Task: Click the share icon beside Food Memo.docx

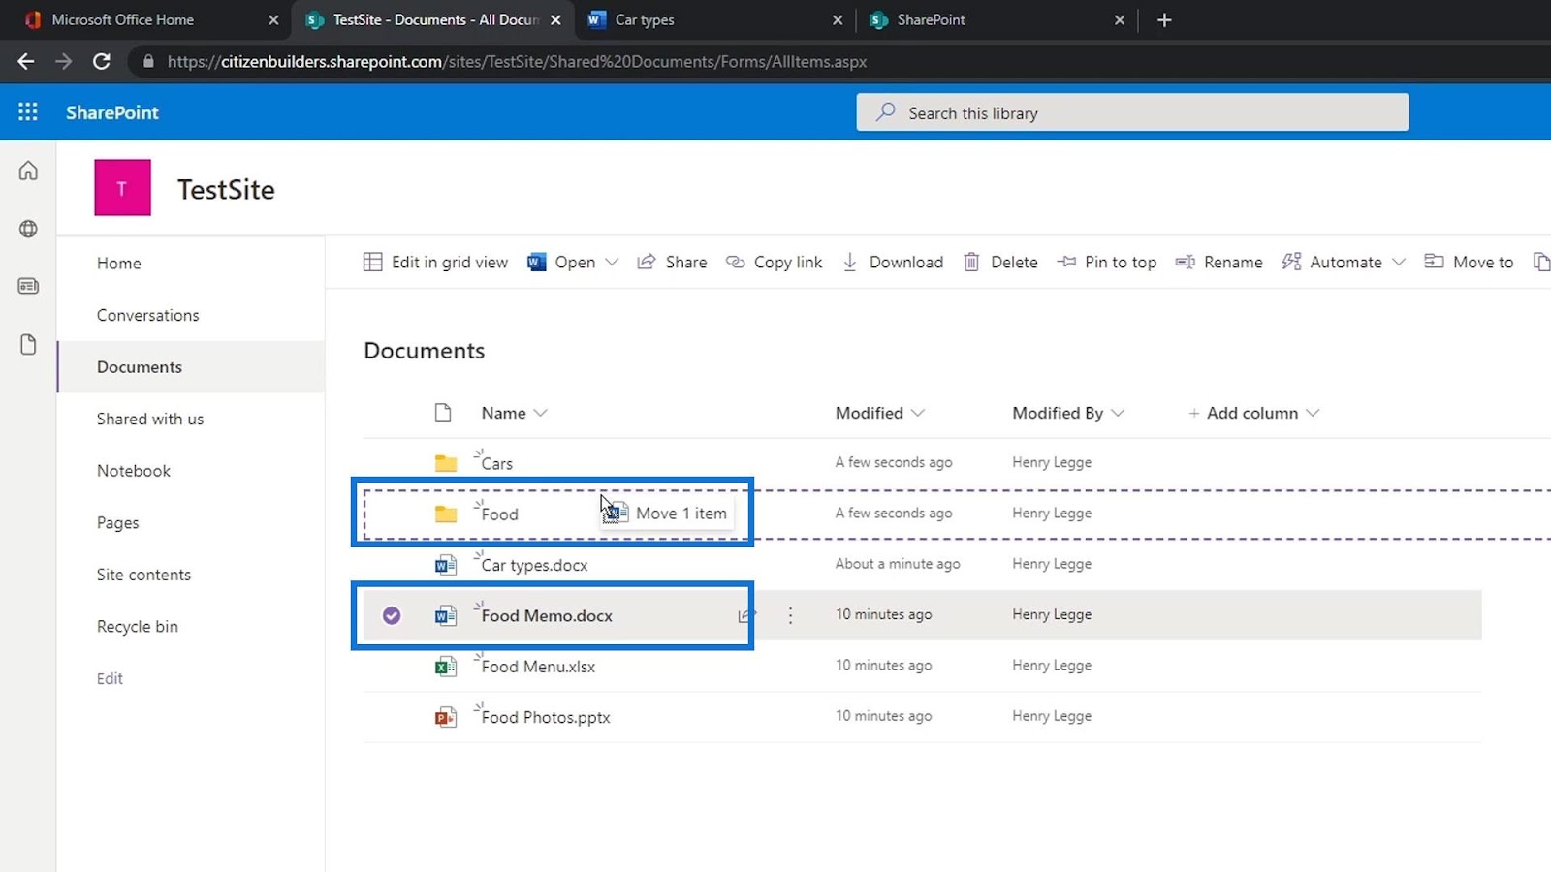Action: 744,615
